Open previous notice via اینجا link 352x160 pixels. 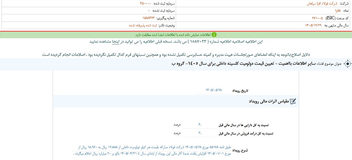click(116, 42)
